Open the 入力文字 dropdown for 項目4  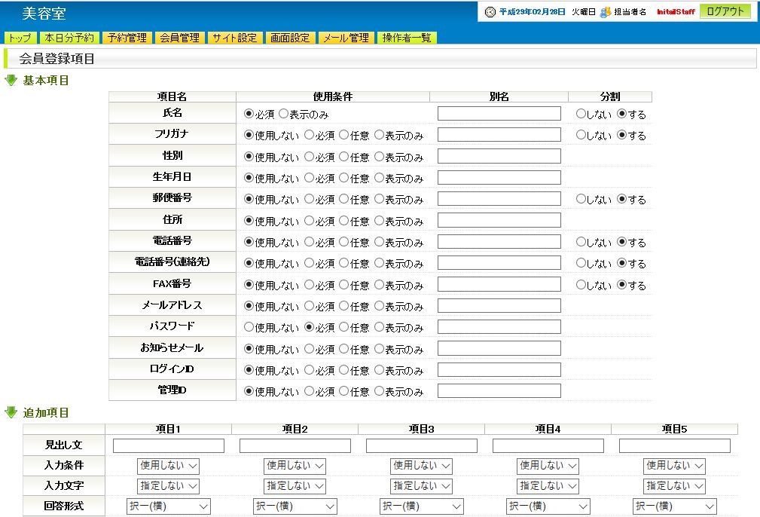(x=548, y=486)
